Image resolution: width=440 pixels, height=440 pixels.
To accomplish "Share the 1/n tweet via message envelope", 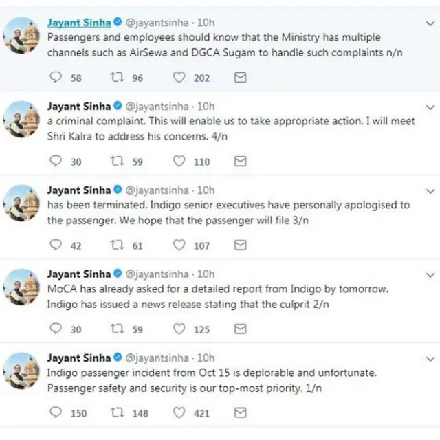I will pyautogui.click(x=241, y=412).
